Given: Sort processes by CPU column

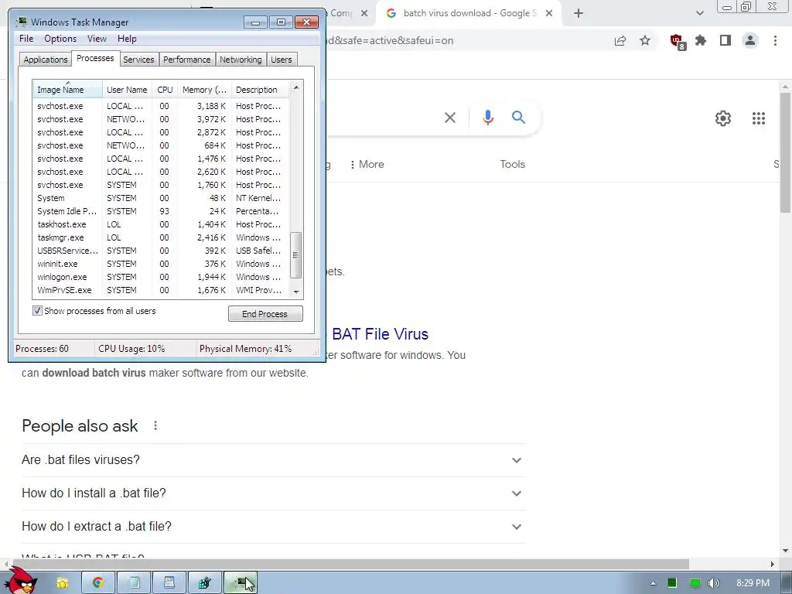Looking at the screenshot, I should (165, 90).
